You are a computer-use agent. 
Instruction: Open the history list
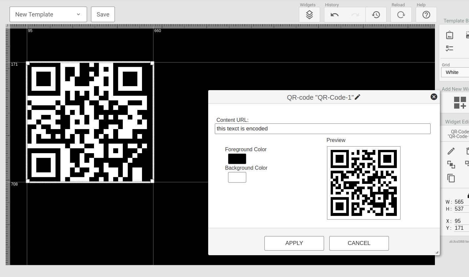click(x=376, y=15)
